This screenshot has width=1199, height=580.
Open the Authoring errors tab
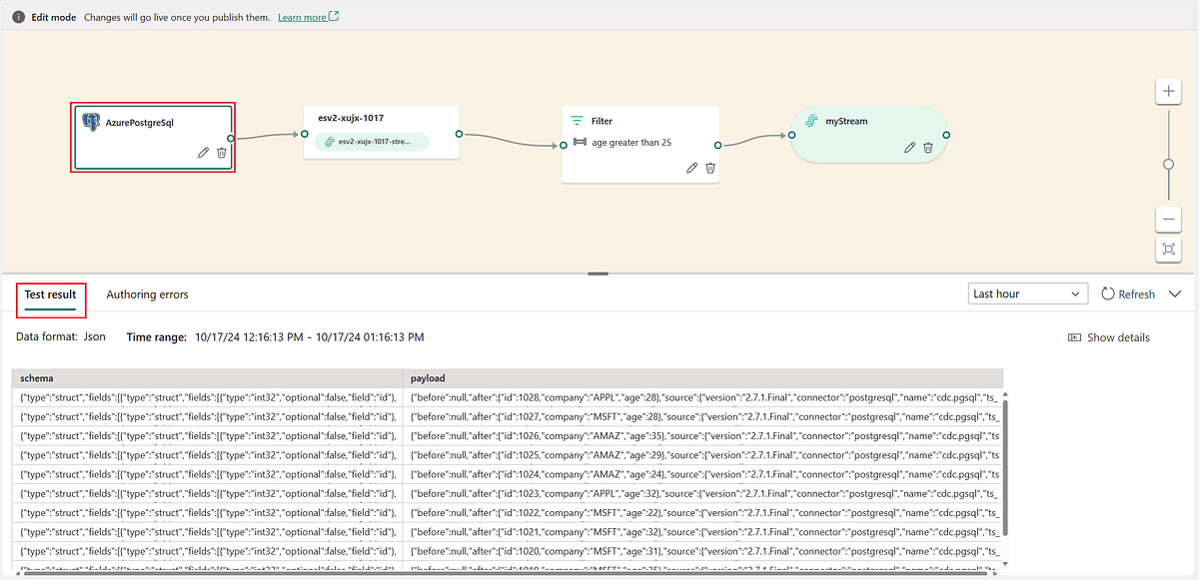click(x=147, y=294)
